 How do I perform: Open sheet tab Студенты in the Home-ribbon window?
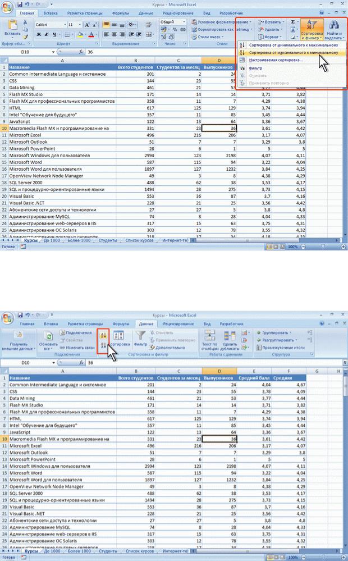pyautogui.click(x=108, y=240)
